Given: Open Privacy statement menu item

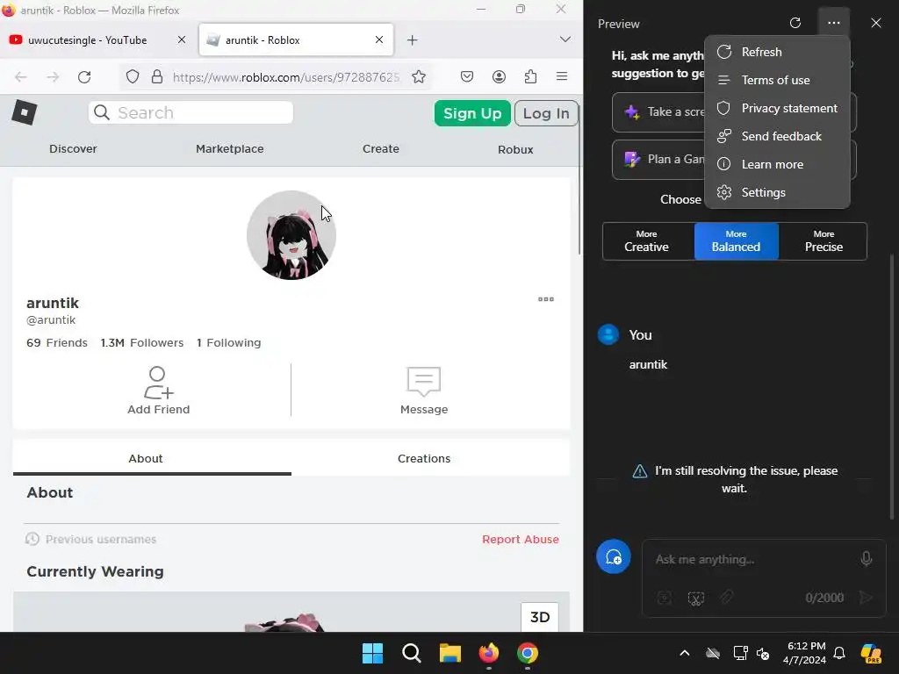Looking at the screenshot, I should (777, 108).
